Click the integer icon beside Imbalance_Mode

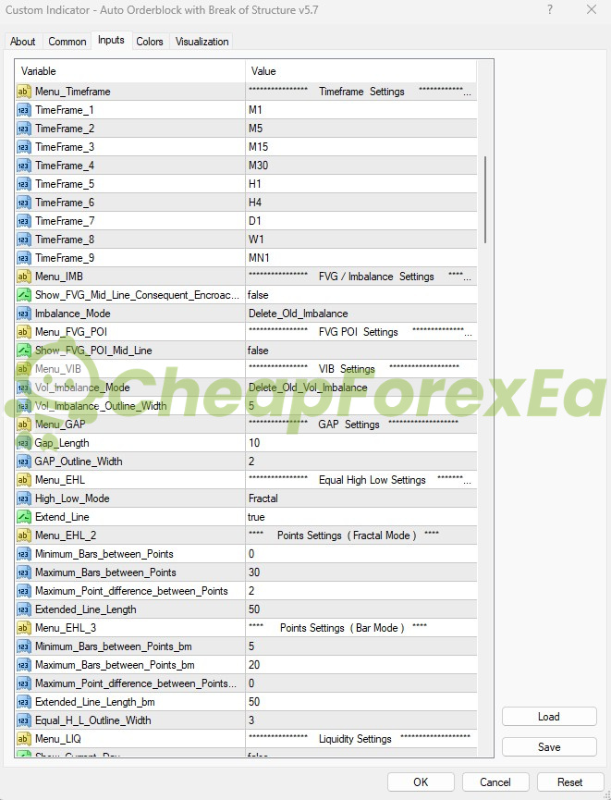(23, 314)
